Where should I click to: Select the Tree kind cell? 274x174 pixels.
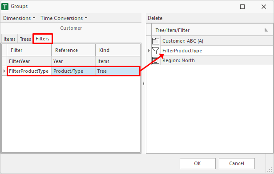(118, 71)
